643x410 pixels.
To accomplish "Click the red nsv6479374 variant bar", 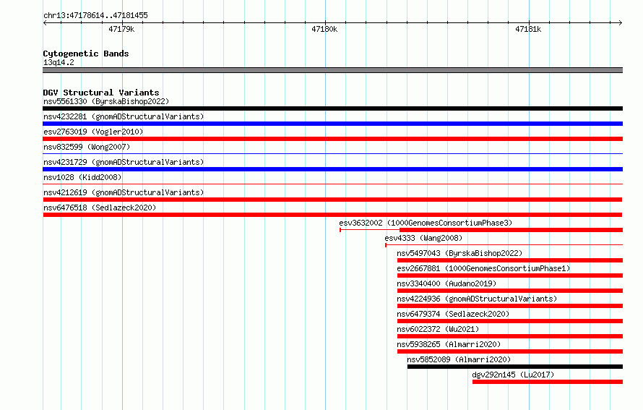I will click(510, 321).
